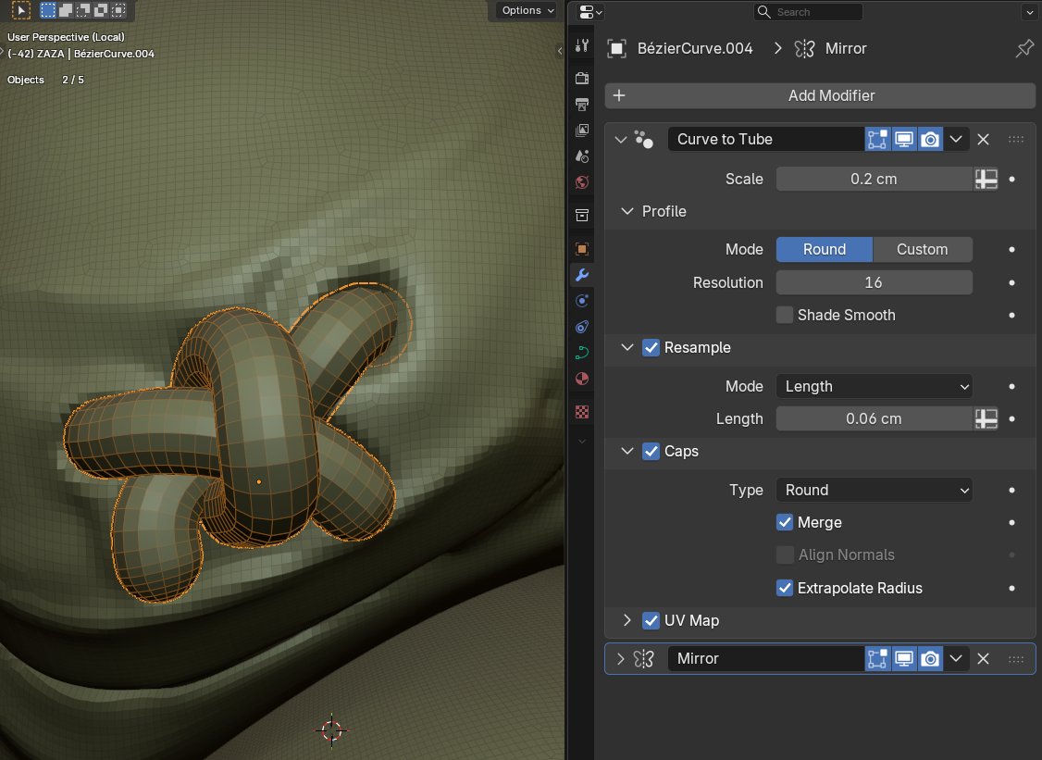Open the Tool properties tab

(582, 45)
